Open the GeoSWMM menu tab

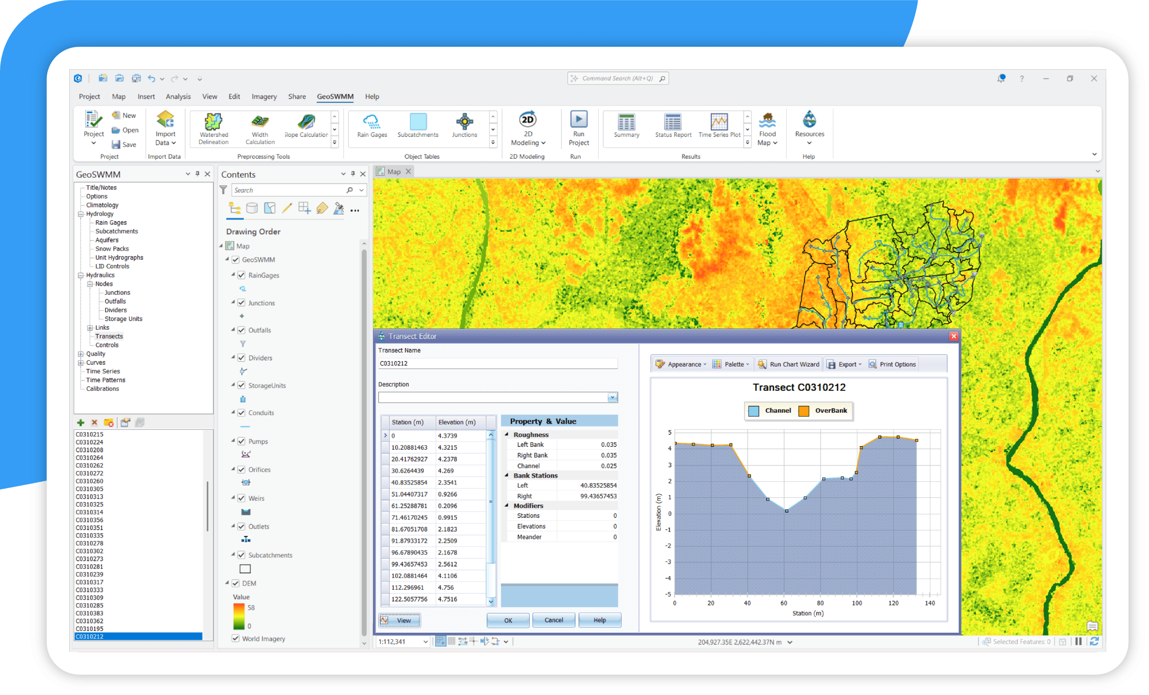(x=334, y=96)
